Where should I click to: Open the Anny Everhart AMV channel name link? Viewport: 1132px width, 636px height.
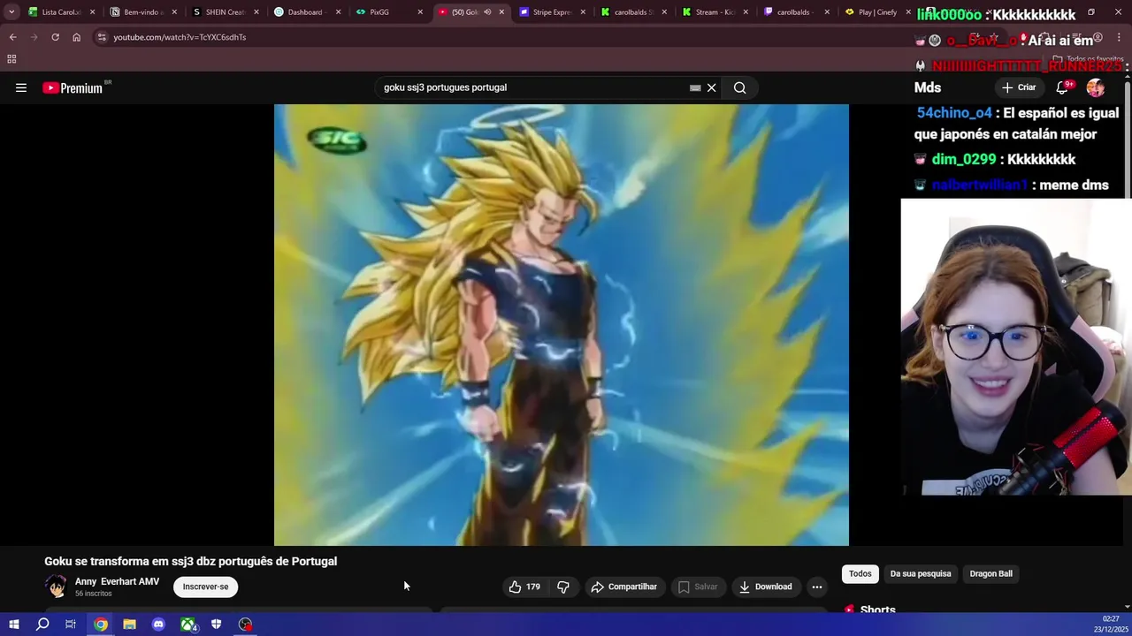point(117,581)
